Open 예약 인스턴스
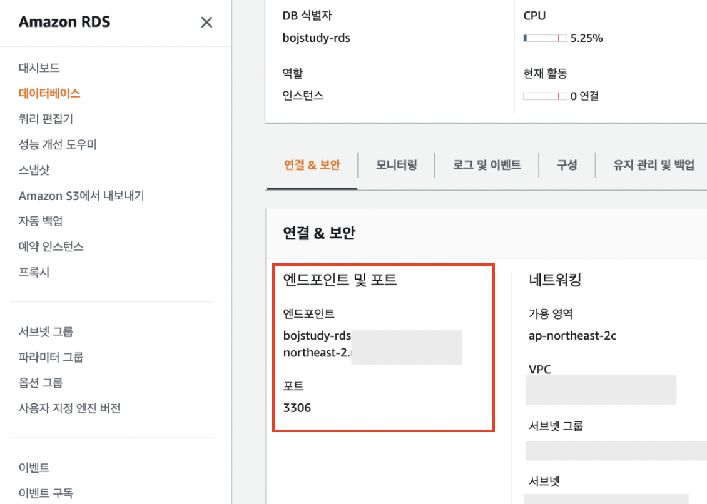The width and height of the screenshot is (707, 504). (51, 246)
